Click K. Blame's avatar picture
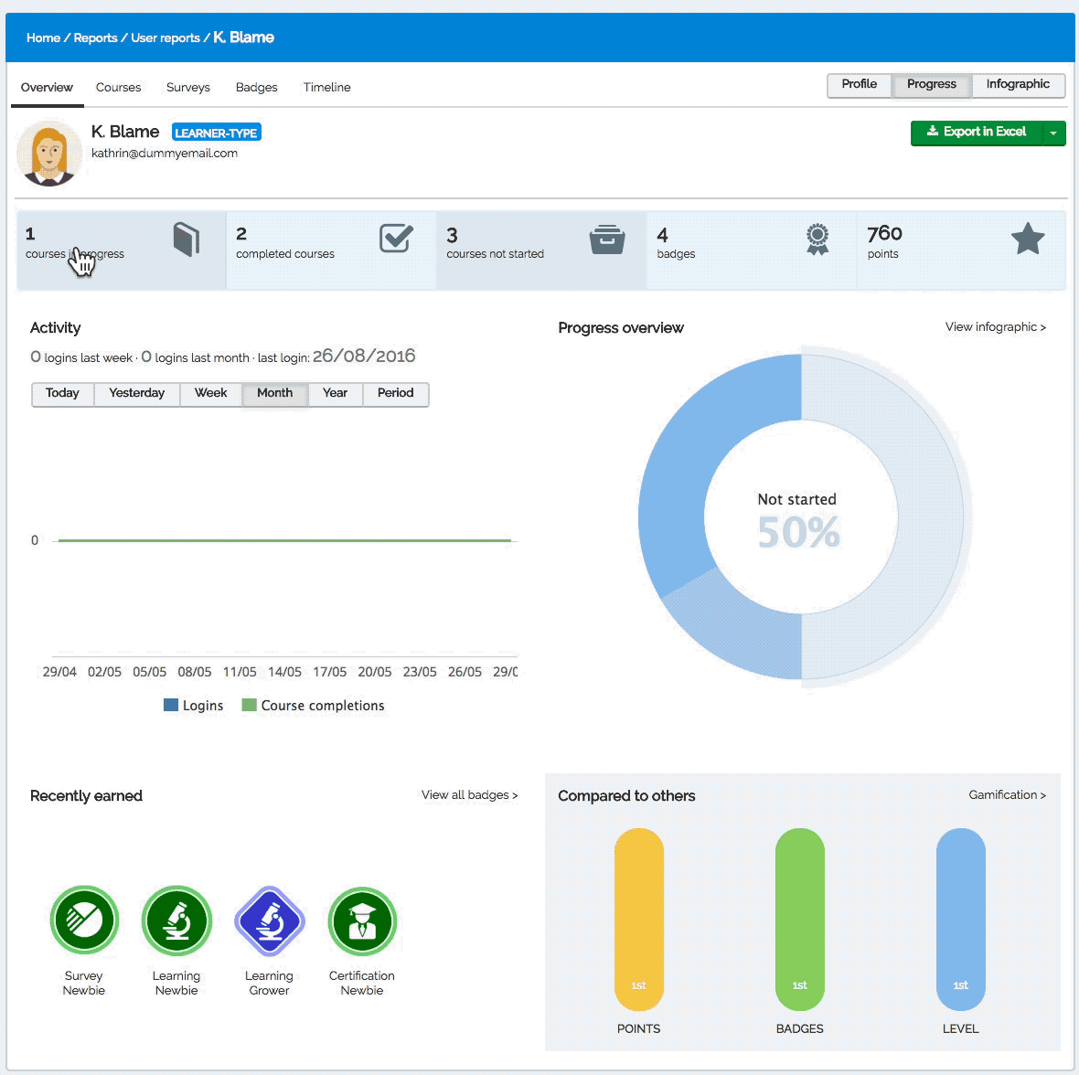 point(48,154)
